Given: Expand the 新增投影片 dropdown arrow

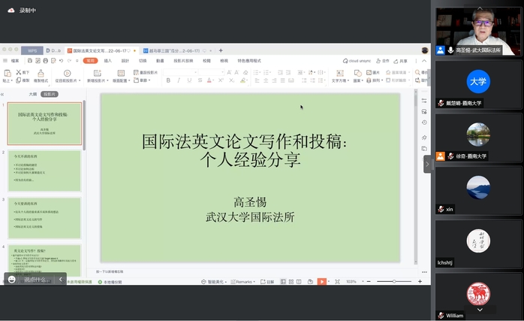Looking at the screenshot, I should pyautogui.click(x=108, y=80).
